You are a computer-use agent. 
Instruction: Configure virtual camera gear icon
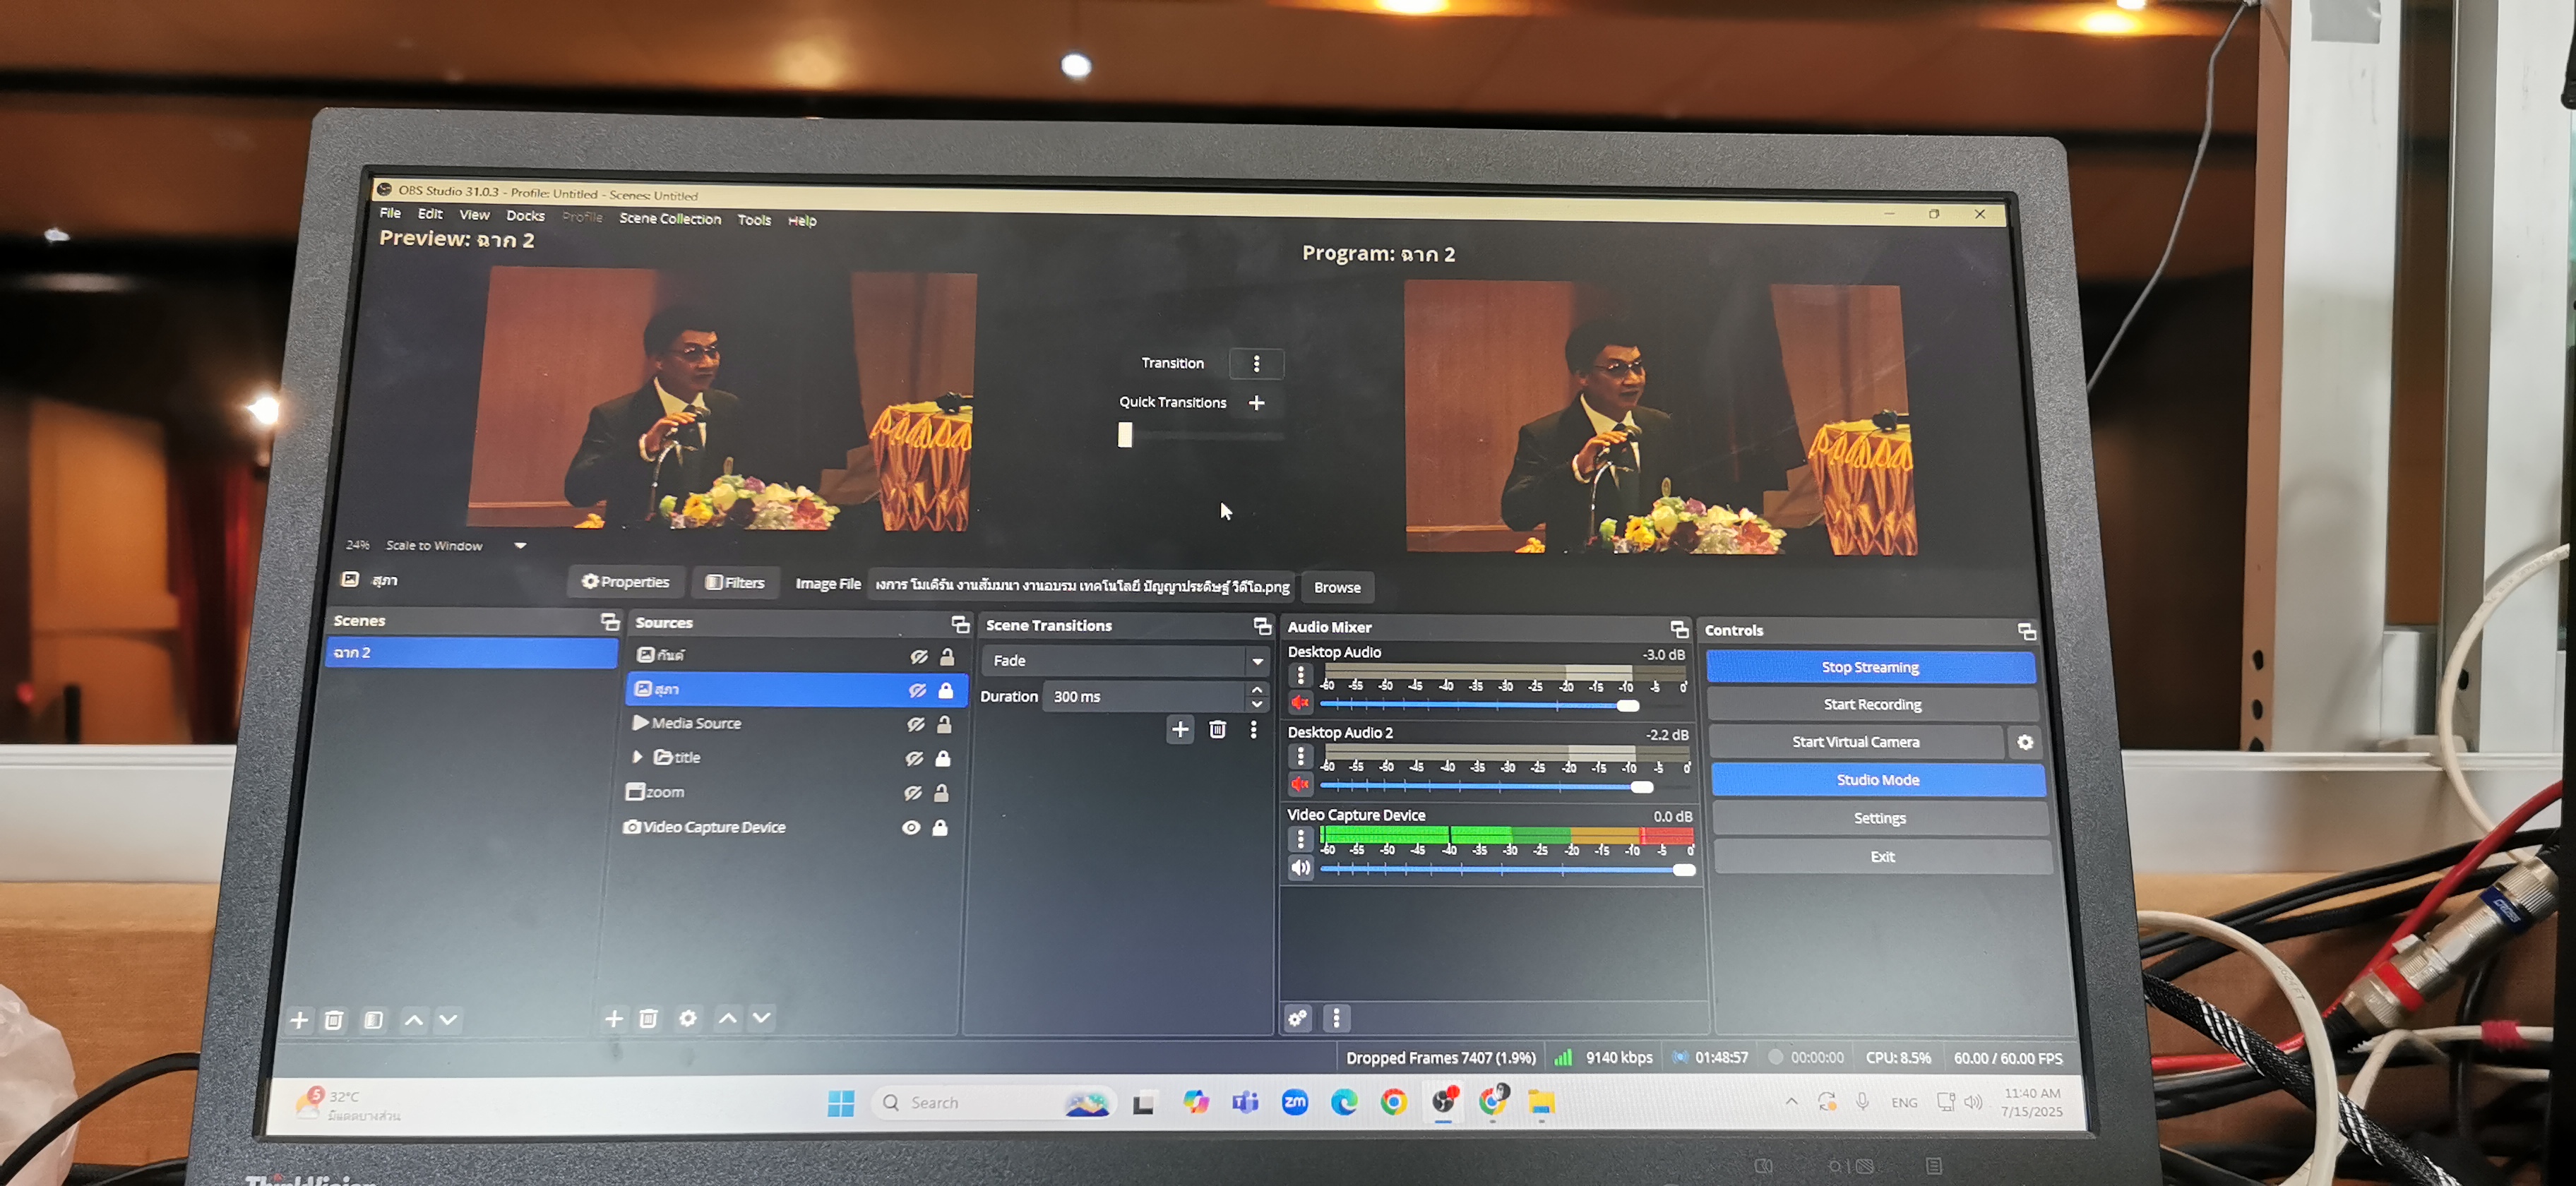(2025, 743)
